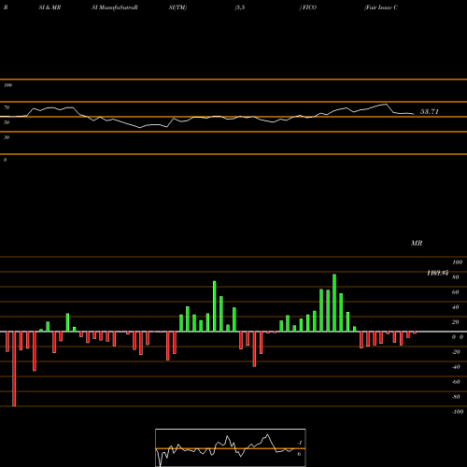
Task: Click the 'SI & MR' header label
Action: [x=50, y=7]
